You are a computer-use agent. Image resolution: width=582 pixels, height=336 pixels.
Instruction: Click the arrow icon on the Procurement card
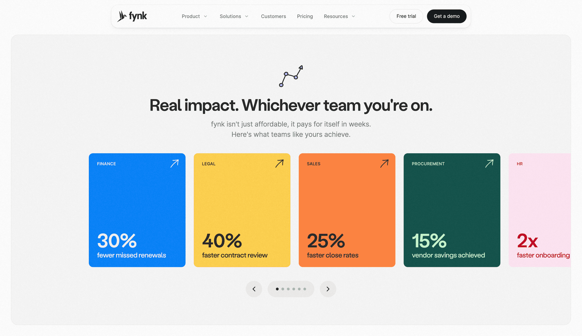coord(489,164)
